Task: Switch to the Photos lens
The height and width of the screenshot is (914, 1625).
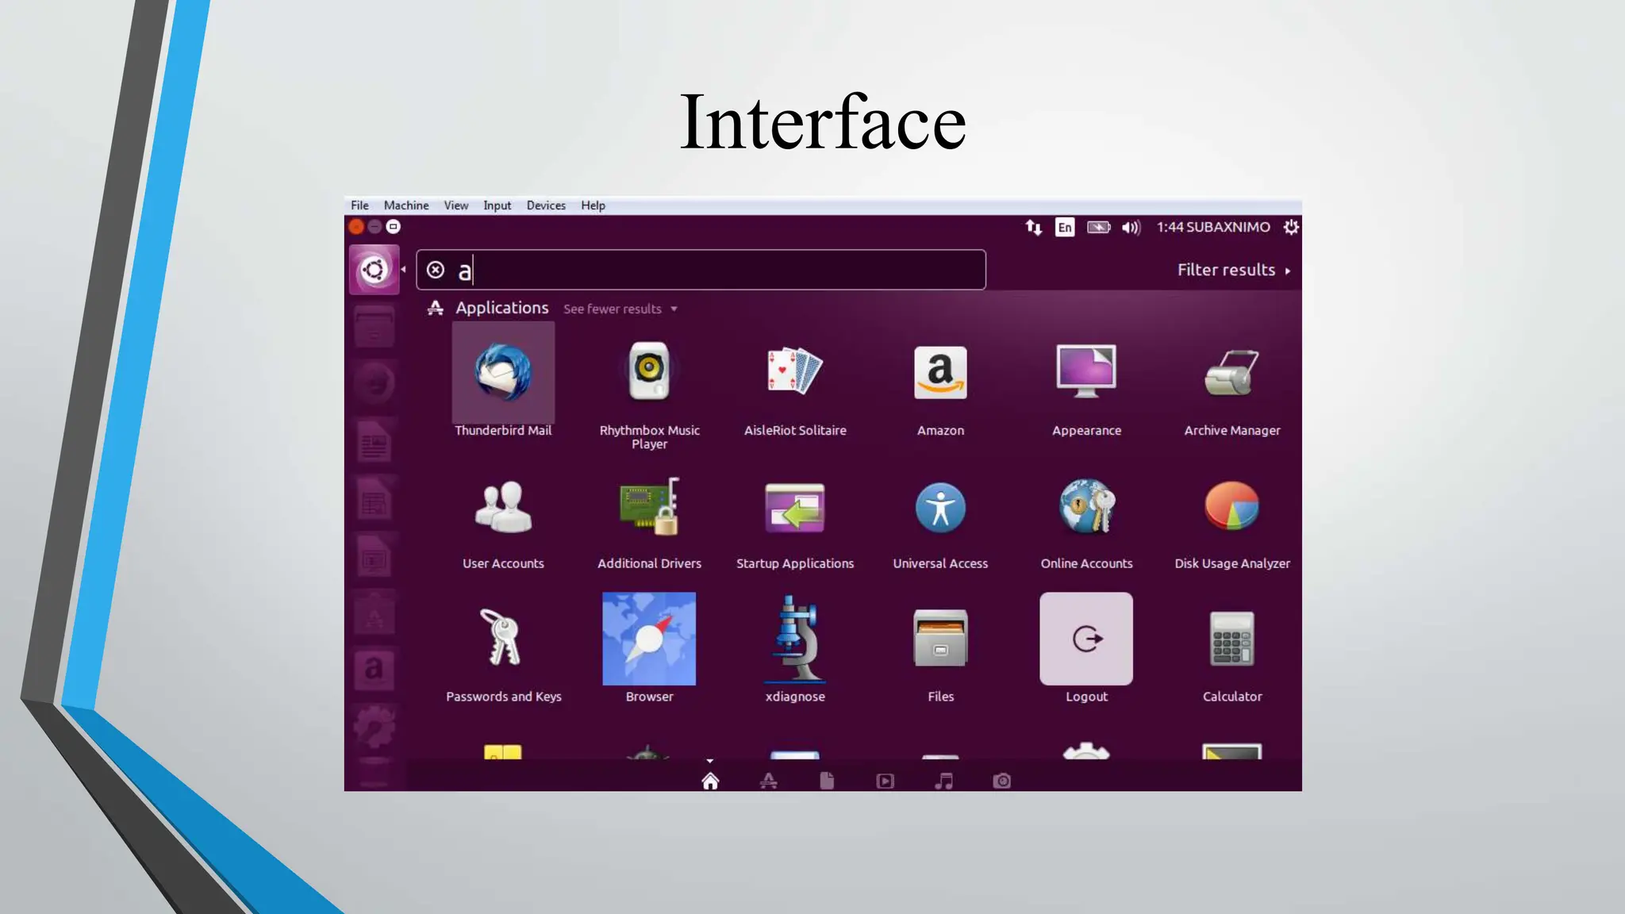Action: [x=1002, y=782]
